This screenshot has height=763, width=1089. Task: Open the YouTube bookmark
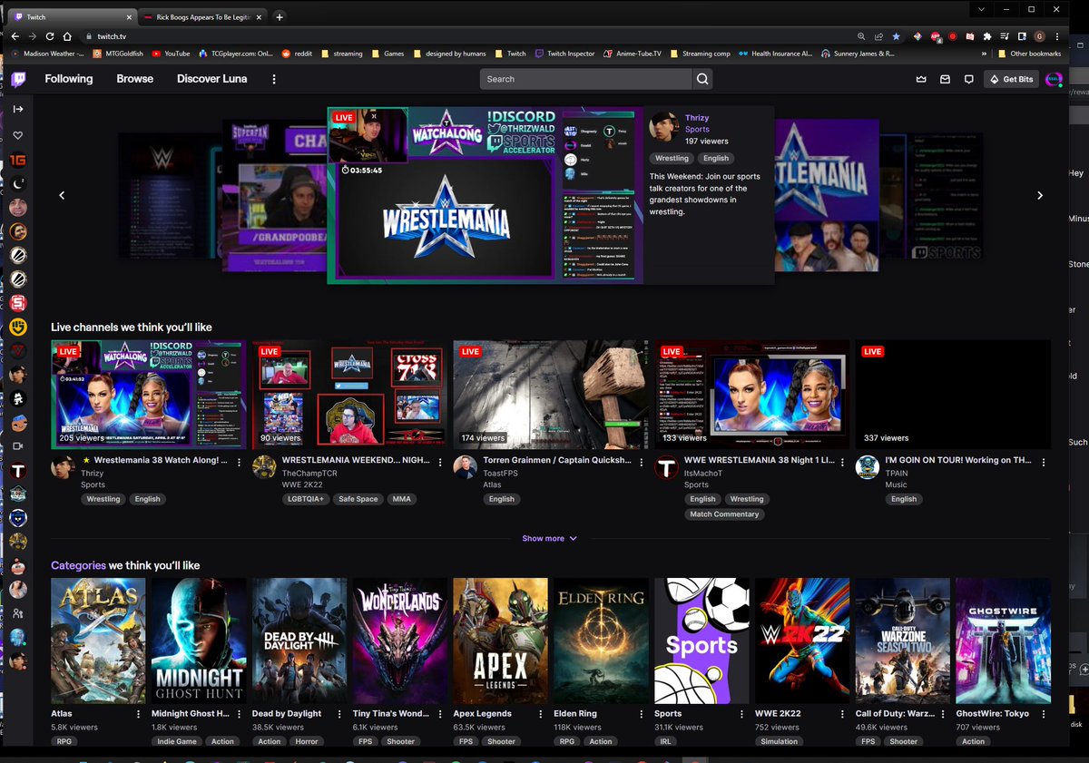click(x=171, y=54)
